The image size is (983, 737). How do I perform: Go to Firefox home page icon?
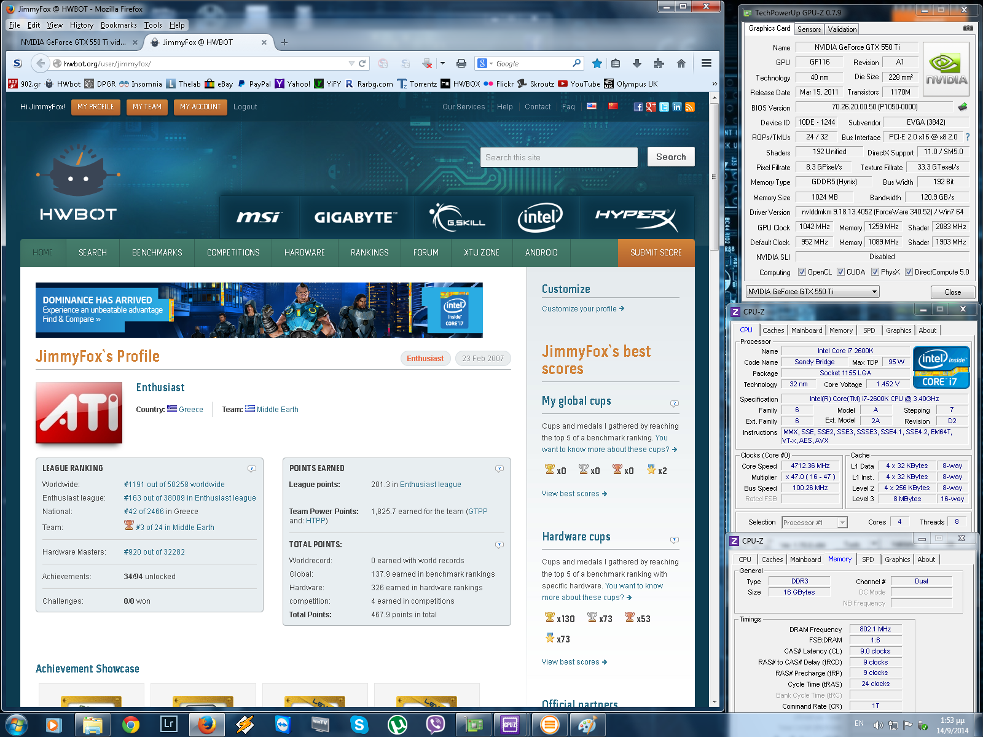tap(681, 63)
